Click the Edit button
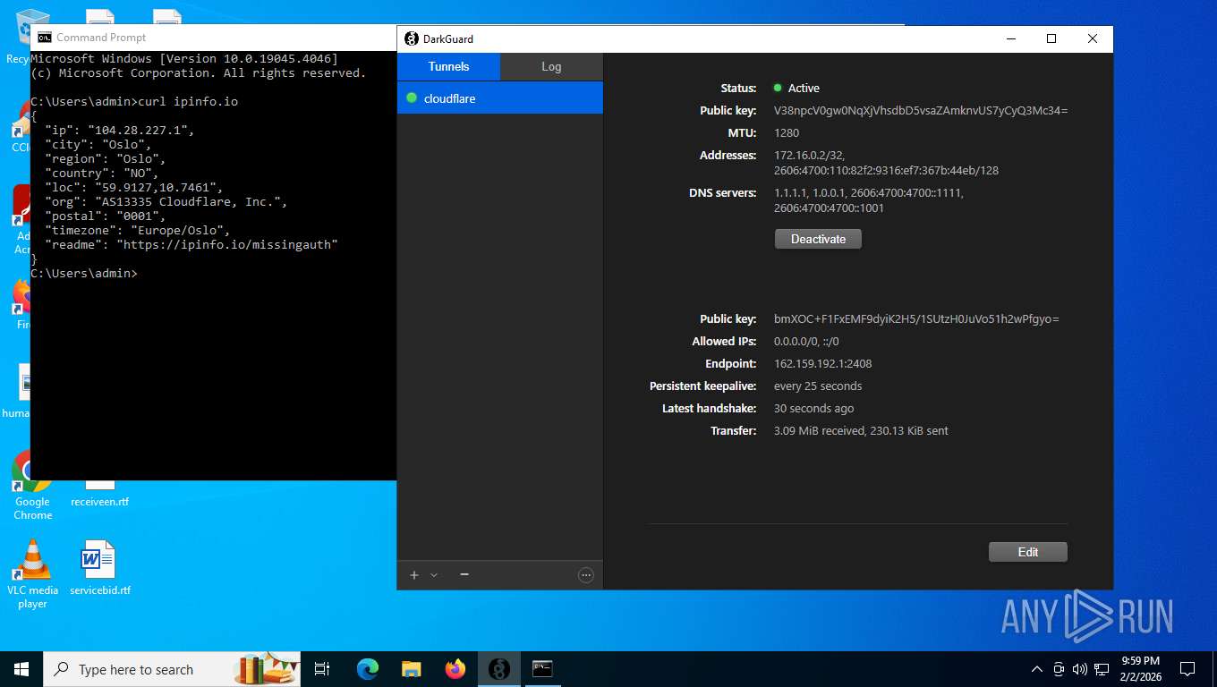This screenshot has width=1217, height=687. (x=1028, y=552)
